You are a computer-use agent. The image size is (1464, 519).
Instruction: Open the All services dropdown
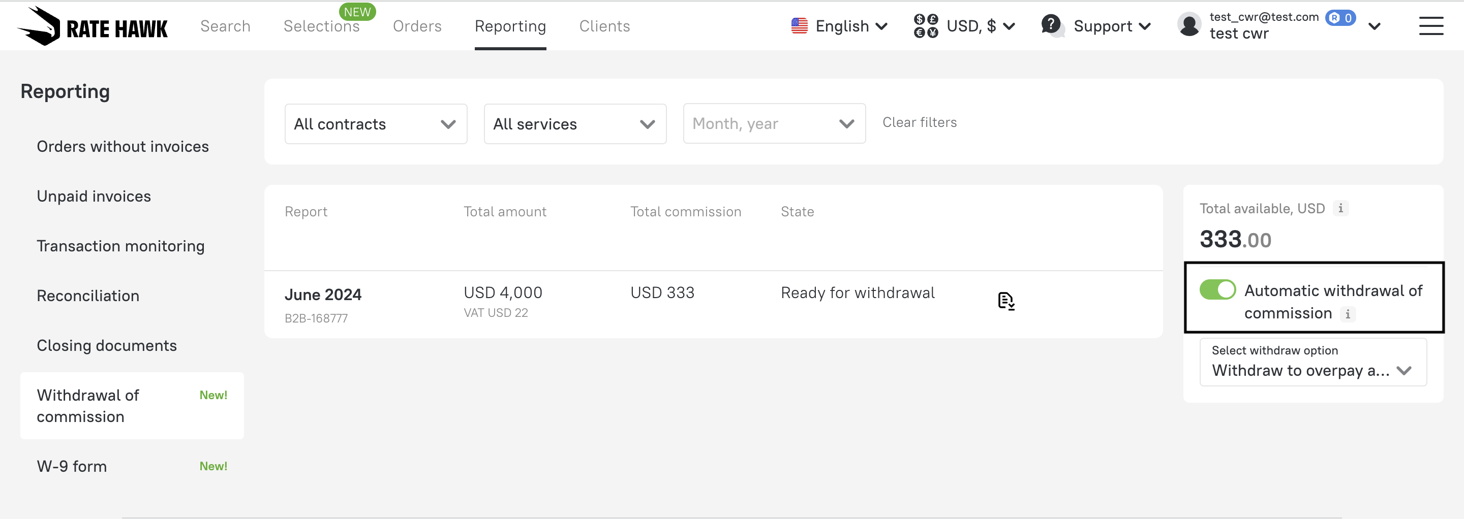(574, 124)
